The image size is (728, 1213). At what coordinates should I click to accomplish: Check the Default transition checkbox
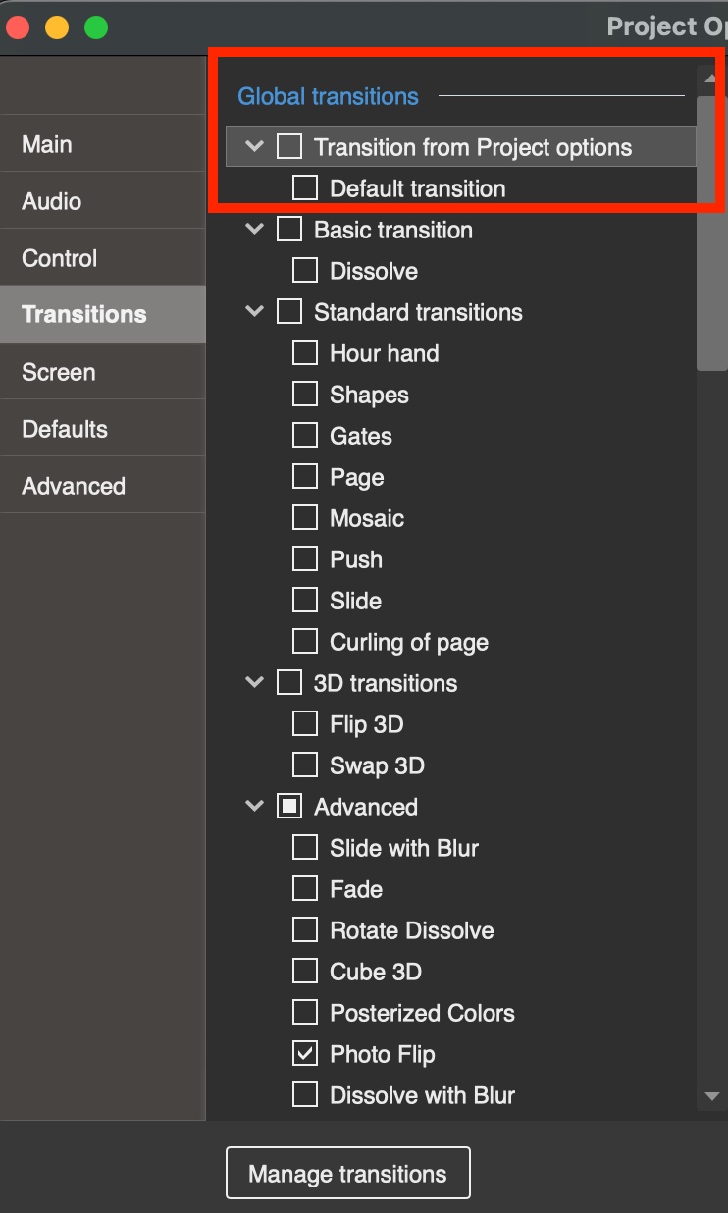point(305,188)
